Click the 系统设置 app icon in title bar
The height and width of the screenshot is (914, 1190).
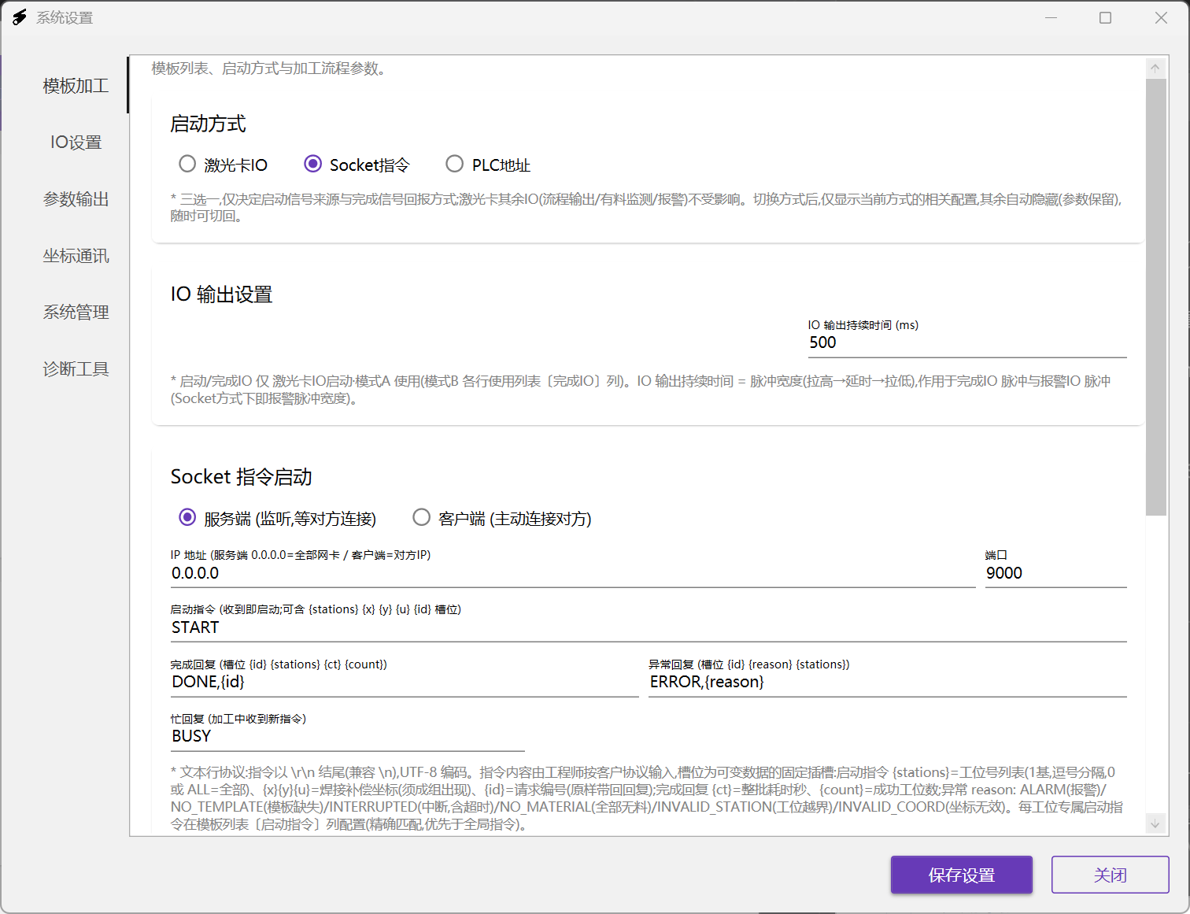(20, 17)
